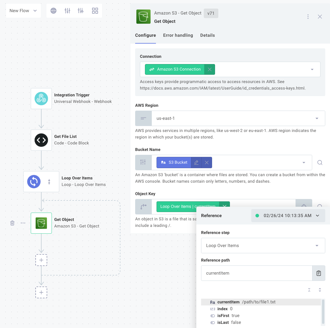Click the Amazon S3 bucket logo in panel header
The width and height of the screenshot is (330, 328).
point(143,17)
